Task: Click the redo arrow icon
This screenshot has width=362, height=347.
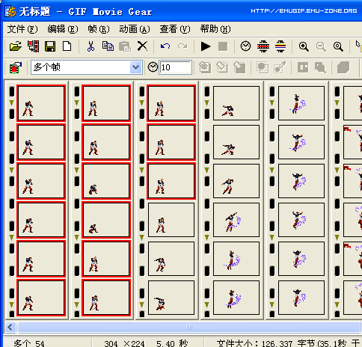Action: (182, 46)
